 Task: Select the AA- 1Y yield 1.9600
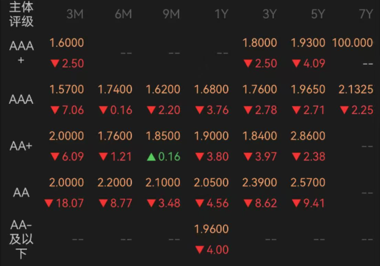click(x=211, y=229)
